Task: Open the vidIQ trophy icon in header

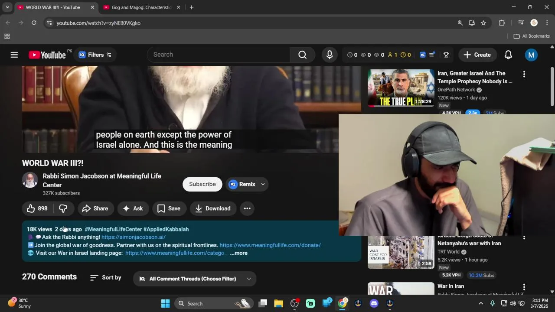Action: (x=446, y=55)
